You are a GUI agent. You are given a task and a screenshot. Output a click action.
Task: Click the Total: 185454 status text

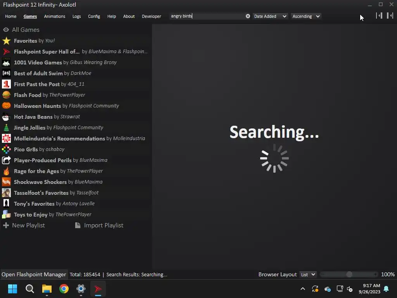[85, 274]
